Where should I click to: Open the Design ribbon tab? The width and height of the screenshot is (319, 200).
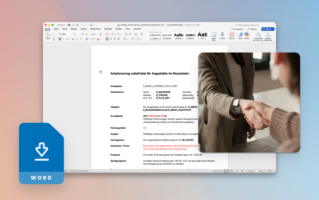point(74,29)
